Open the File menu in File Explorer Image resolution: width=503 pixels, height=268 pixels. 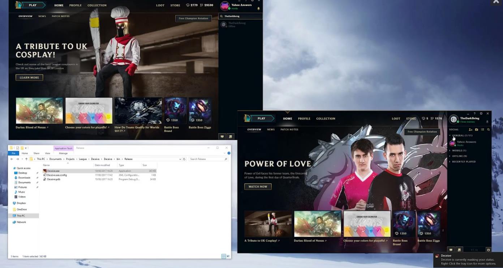[13, 153]
